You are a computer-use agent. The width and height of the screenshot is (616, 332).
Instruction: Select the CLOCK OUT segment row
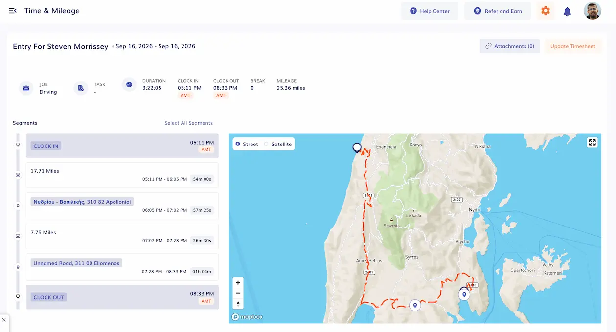click(122, 297)
